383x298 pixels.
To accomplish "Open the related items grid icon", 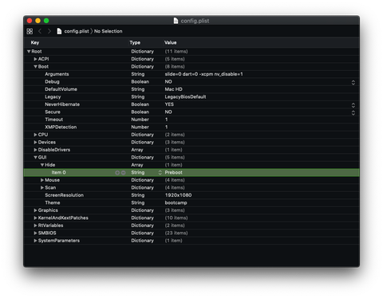I will 30,31.
